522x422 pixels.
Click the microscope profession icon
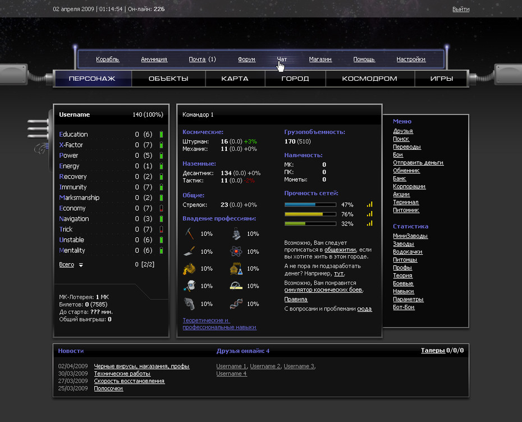pos(236,233)
